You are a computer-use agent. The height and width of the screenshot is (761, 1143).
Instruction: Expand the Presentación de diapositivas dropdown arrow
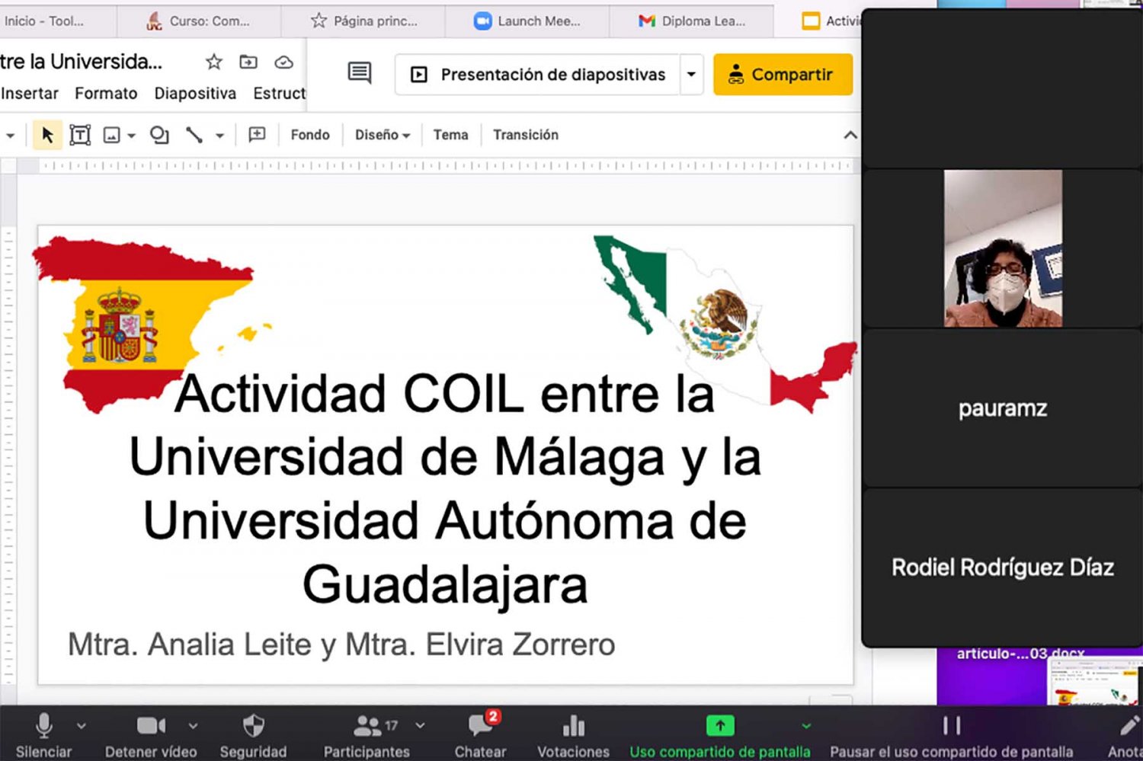coord(691,75)
